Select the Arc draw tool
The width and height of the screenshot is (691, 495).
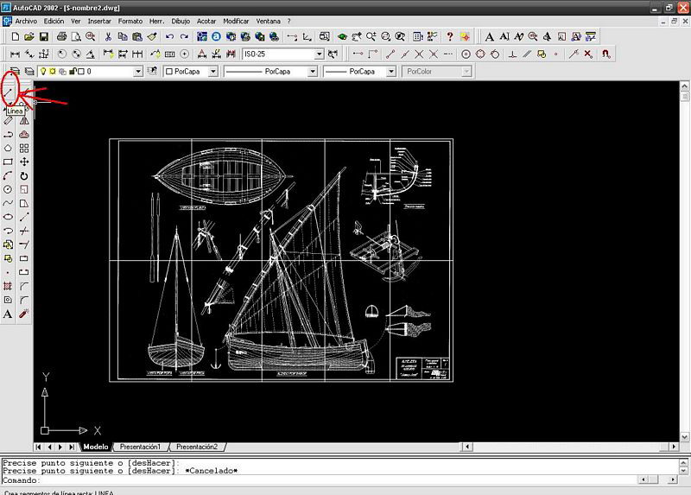click(x=8, y=176)
